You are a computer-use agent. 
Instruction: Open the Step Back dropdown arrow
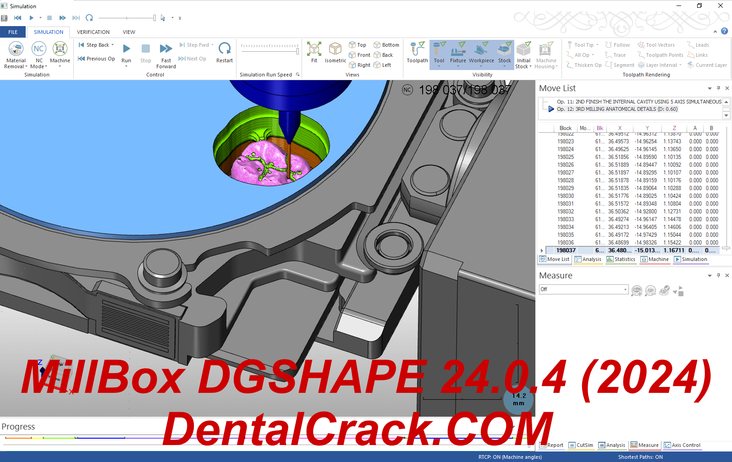(x=113, y=45)
